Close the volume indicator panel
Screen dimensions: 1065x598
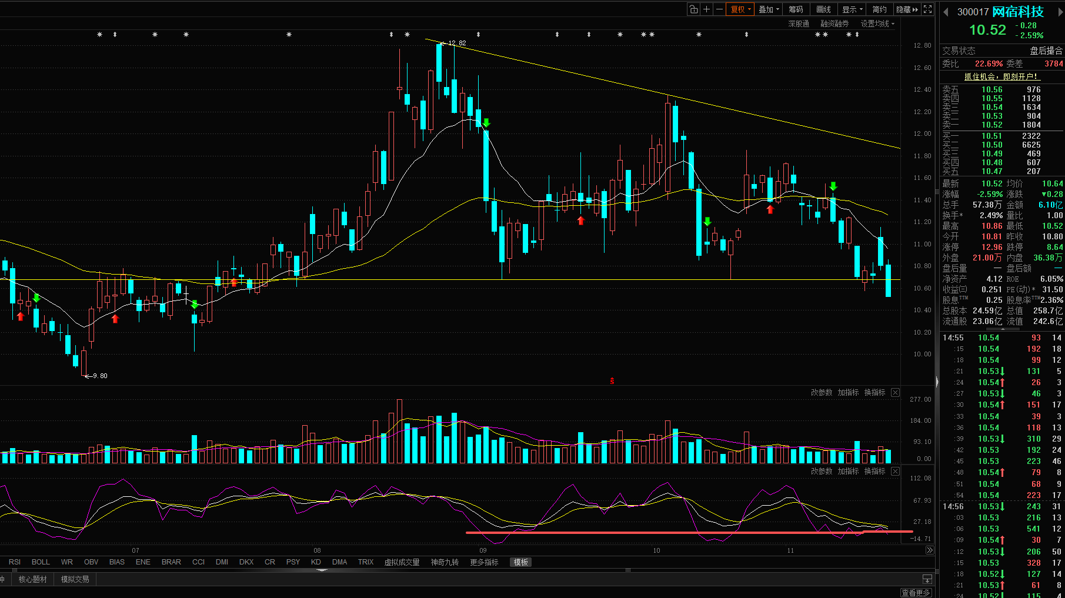(895, 393)
